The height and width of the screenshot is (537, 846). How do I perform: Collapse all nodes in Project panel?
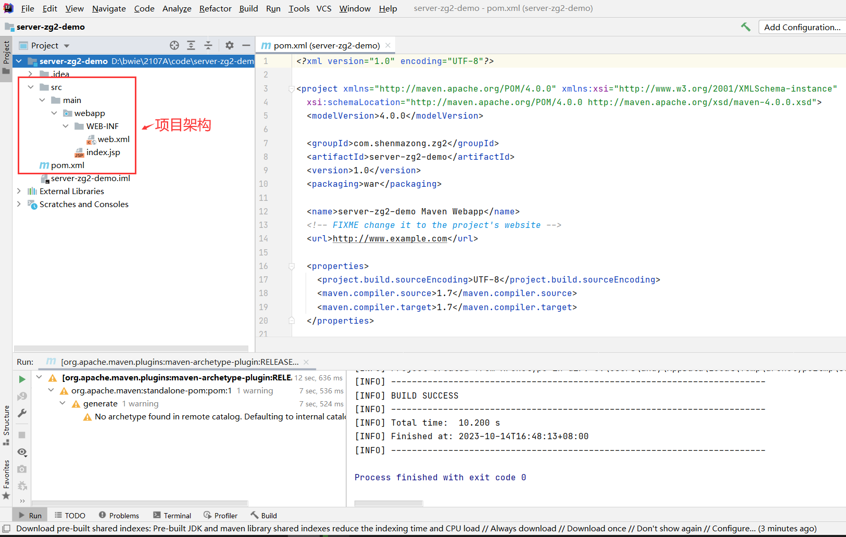coord(208,45)
